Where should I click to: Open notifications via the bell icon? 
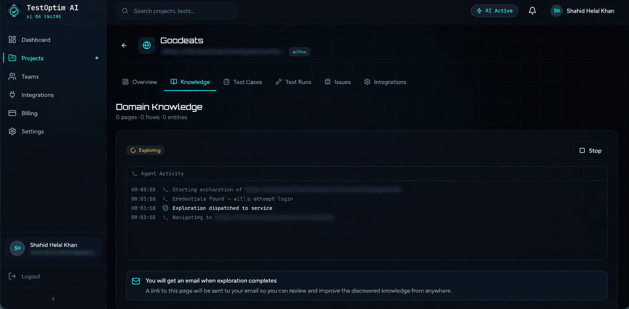pos(532,11)
